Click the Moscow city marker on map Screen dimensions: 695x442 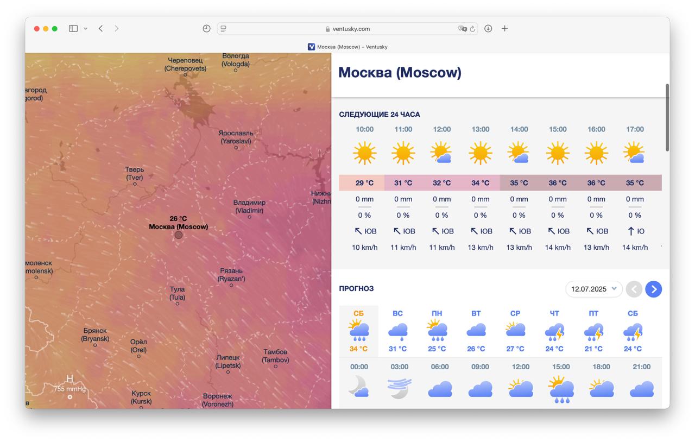tap(179, 235)
